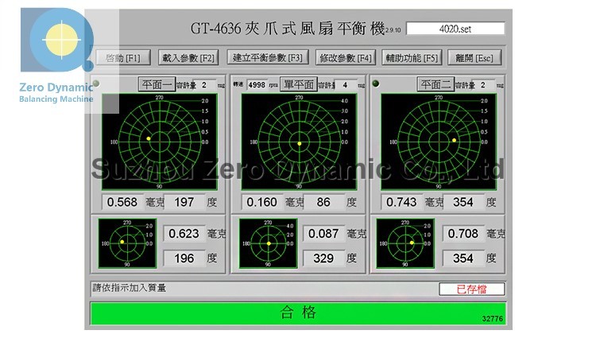This screenshot has width=596, height=338.
Task: Click the large single plane polar chart
Action: [x=299, y=142]
